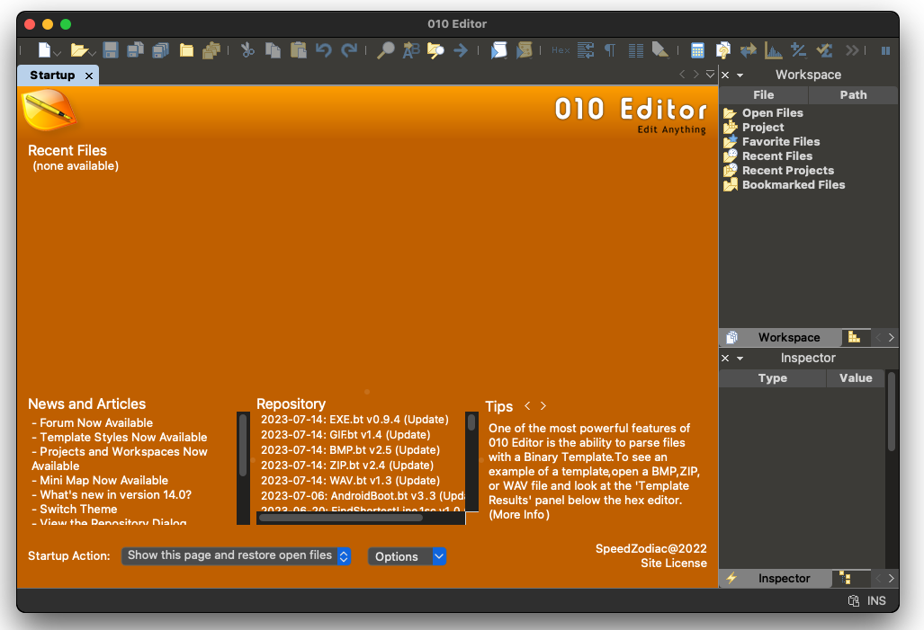This screenshot has width=924, height=630.
Task: Click the Compare files arrows icon
Action: 748,50
